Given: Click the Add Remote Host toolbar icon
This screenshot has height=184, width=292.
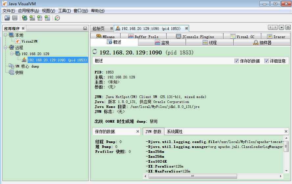Looking at the screenshot, I should click(25, 18).
